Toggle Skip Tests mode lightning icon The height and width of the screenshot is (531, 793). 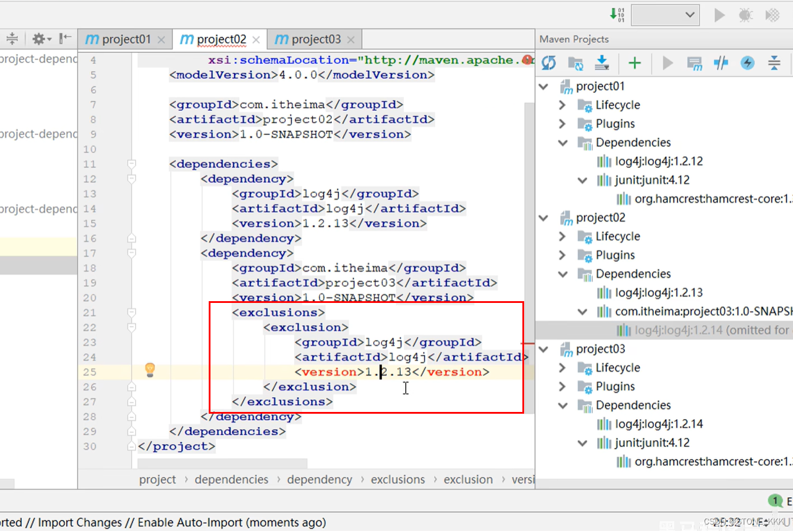coord(748,63)
